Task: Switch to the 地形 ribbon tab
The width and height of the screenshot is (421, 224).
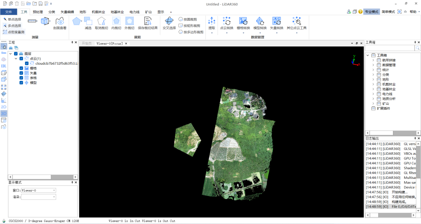Action: 83,12
